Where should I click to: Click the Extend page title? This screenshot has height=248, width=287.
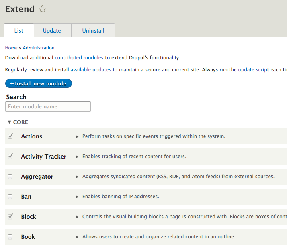(x=20, y=9)
